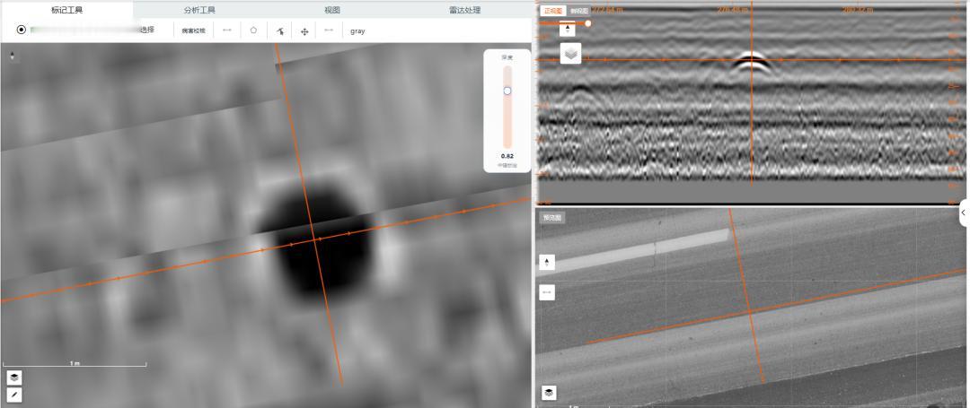Image resolution: width=970 pixels, height=408 pixels.
Task: Click the layers icon in the depth-slice map
Action: 14,378
